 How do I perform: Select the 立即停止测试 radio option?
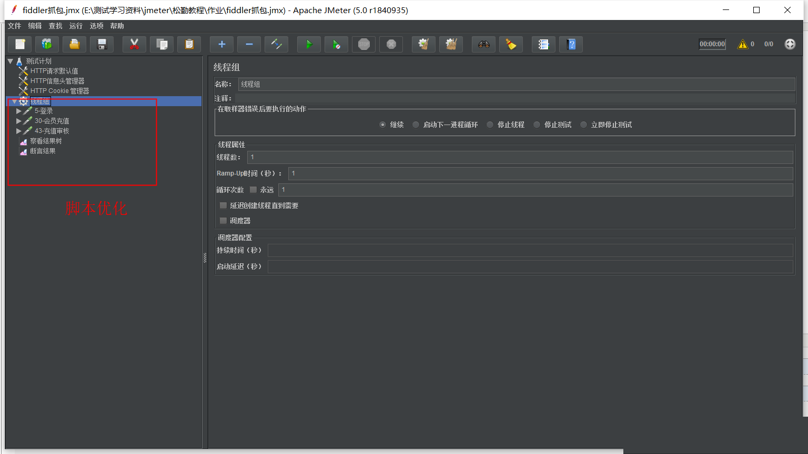coord(584,125)
